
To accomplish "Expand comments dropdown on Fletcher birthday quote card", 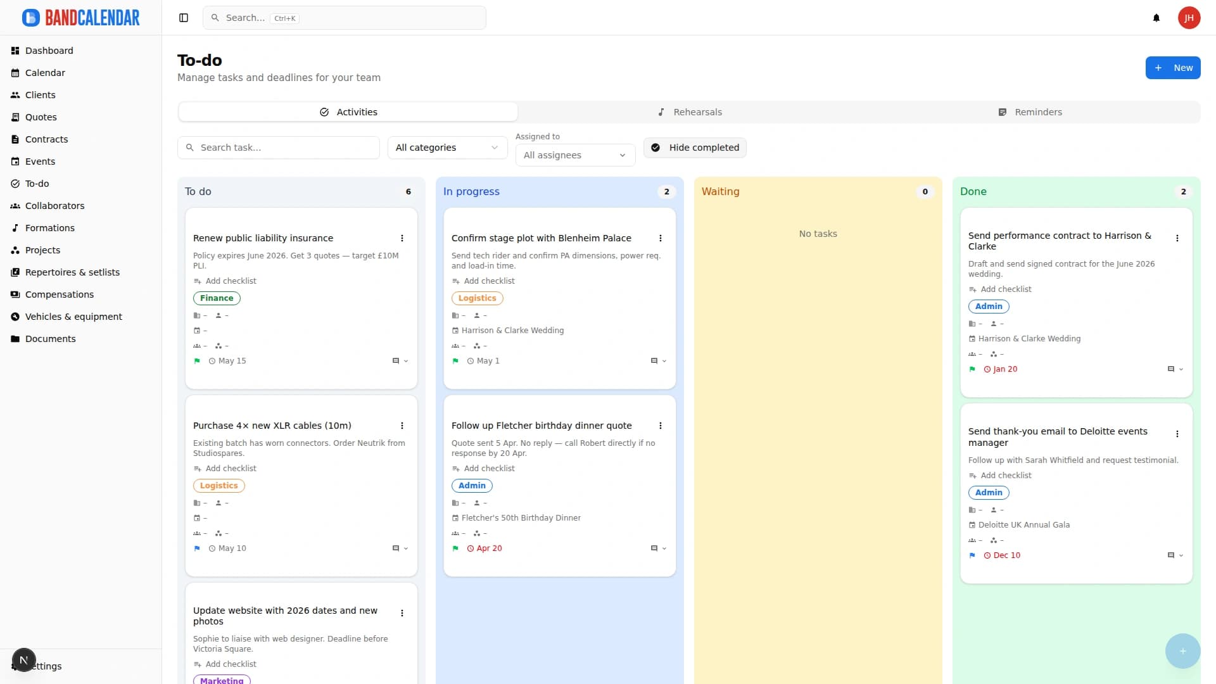I will tap(659, 548).
